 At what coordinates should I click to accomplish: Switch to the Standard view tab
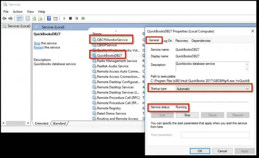(x=59, y=123)
